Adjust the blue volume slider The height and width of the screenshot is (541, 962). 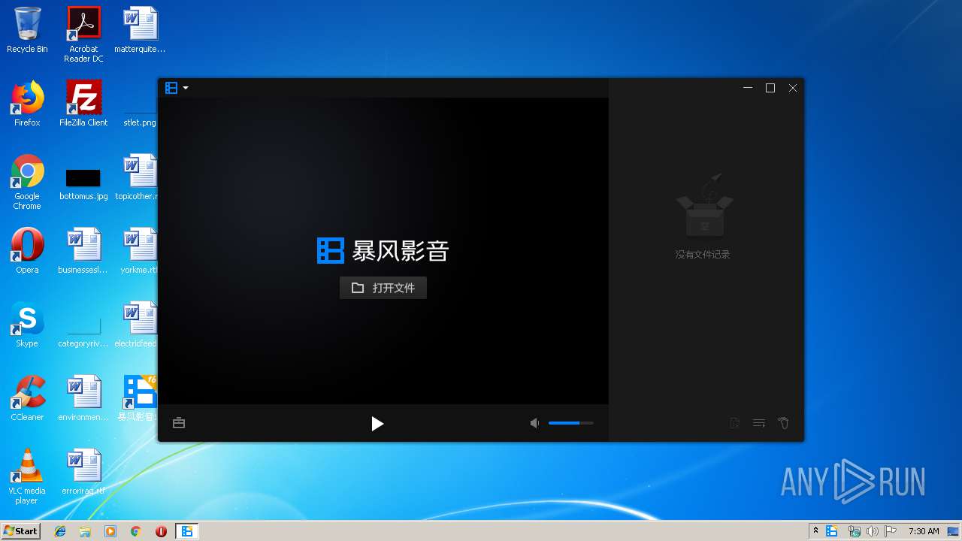coord(570,423)
